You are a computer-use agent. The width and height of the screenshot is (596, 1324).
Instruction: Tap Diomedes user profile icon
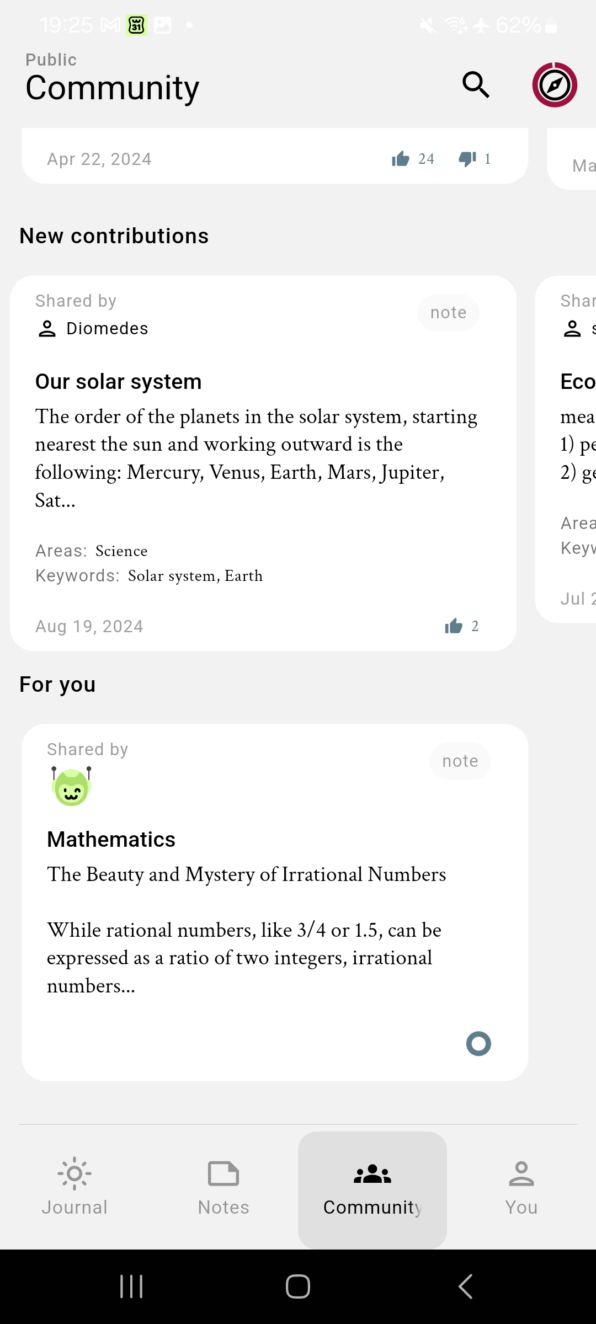[47, 329]
